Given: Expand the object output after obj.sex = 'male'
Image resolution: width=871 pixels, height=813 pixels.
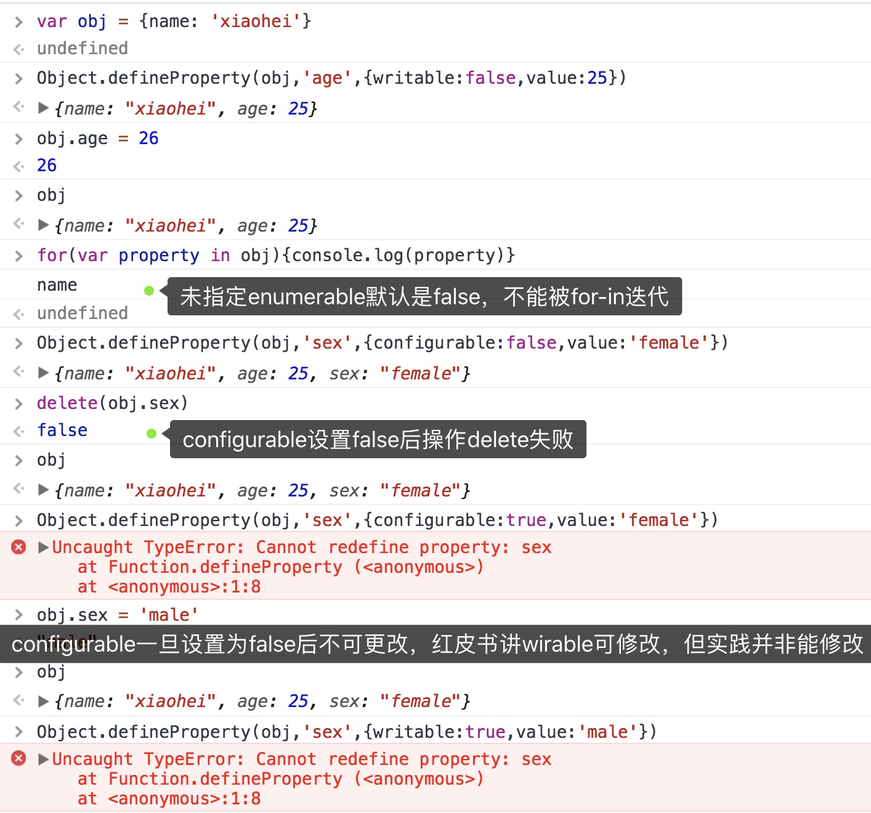Looking at the screenshot, I should pos(44,701).
